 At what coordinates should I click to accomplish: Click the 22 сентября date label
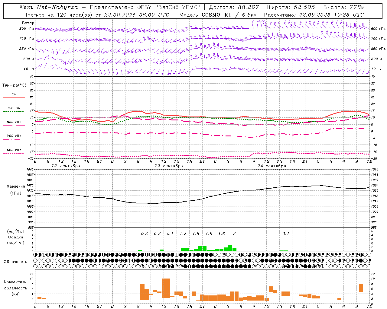[66, 166]
